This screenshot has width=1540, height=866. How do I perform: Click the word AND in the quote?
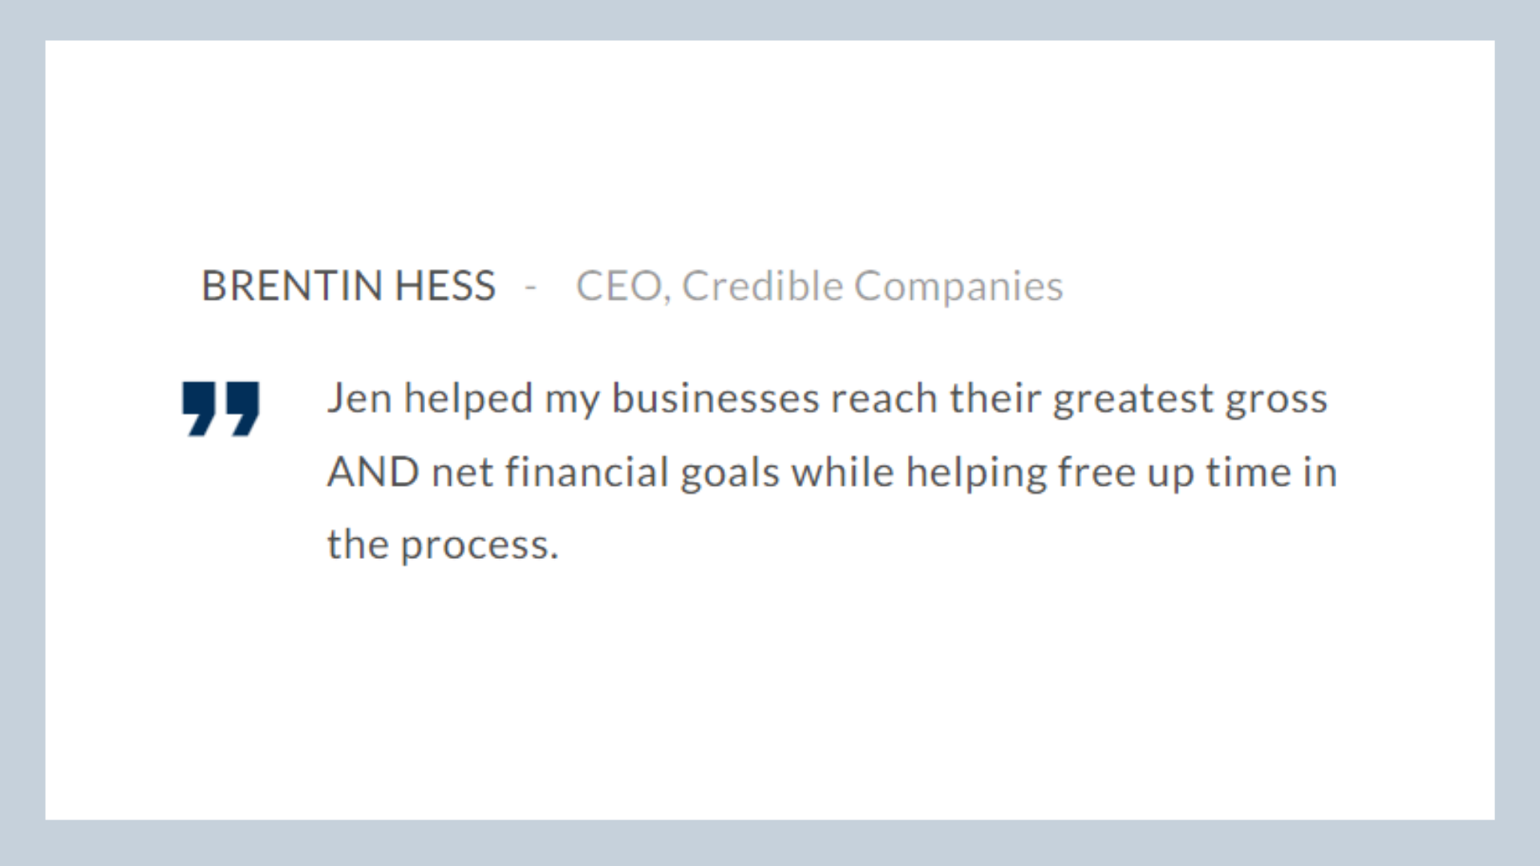tap(373, 472)
